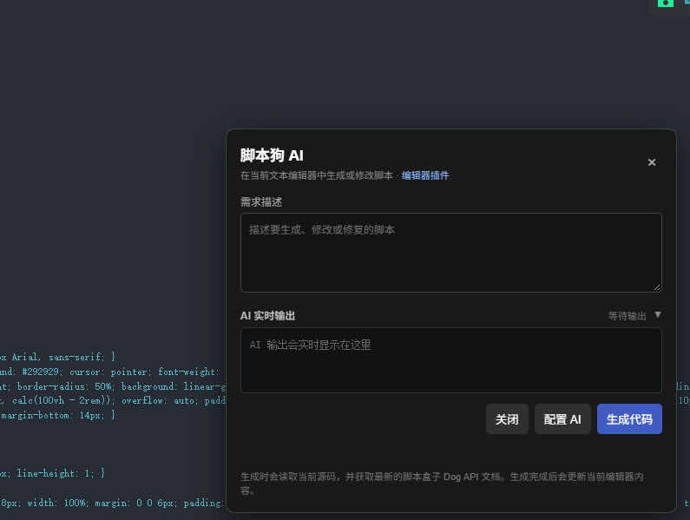Viewport: 690px width, 520px height.
Task: Click the code line with calc(100vh - 2rem)
Action: point(113,400)
